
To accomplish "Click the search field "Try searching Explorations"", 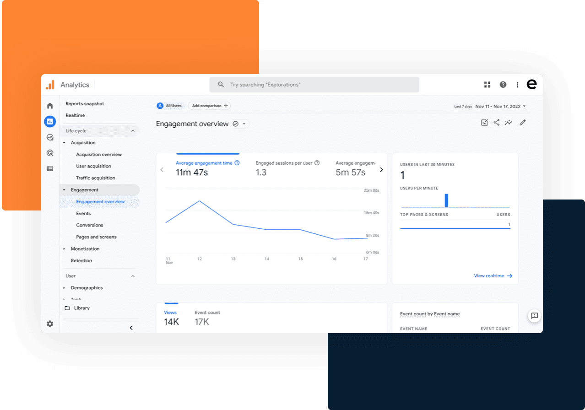I will coord(314,85).
